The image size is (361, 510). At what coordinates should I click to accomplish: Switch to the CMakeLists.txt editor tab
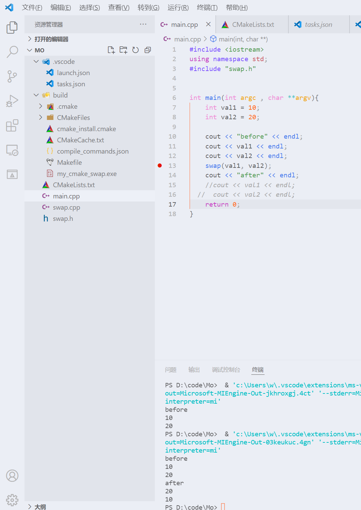[252, 24]
